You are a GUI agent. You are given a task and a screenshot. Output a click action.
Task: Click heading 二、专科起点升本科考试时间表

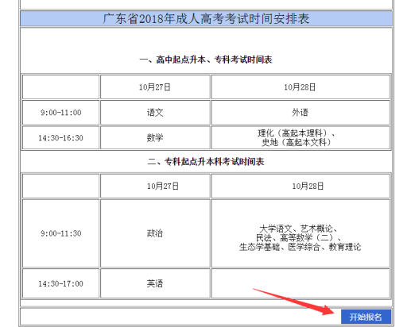pyautogui.click(x=206, y=162)
